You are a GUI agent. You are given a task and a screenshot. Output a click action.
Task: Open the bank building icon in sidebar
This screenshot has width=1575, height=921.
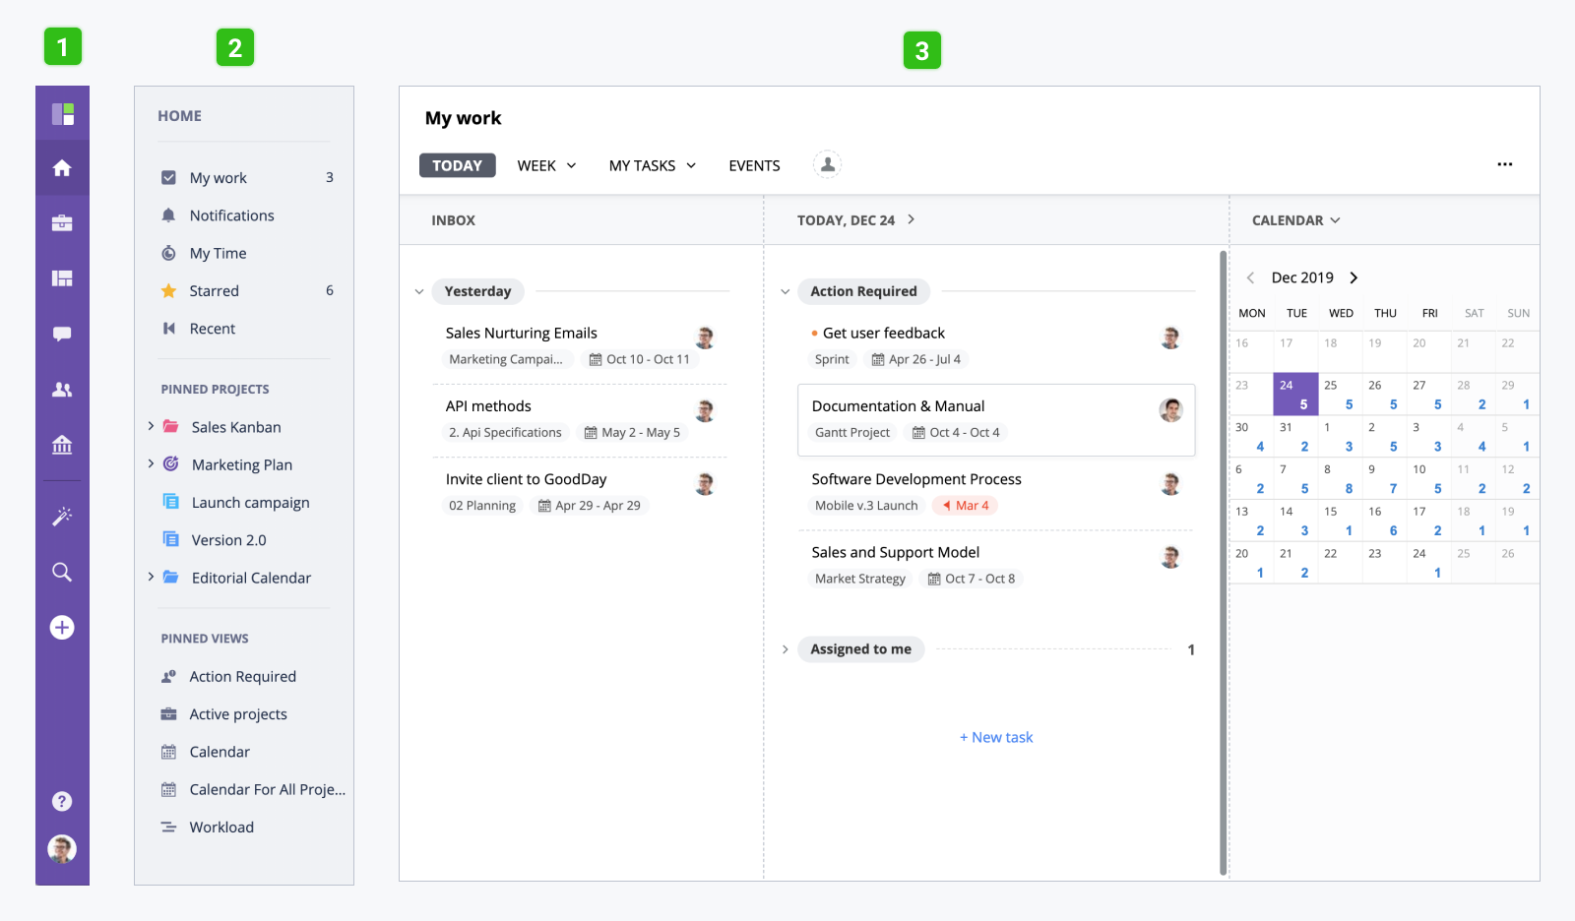pos(62,445)
